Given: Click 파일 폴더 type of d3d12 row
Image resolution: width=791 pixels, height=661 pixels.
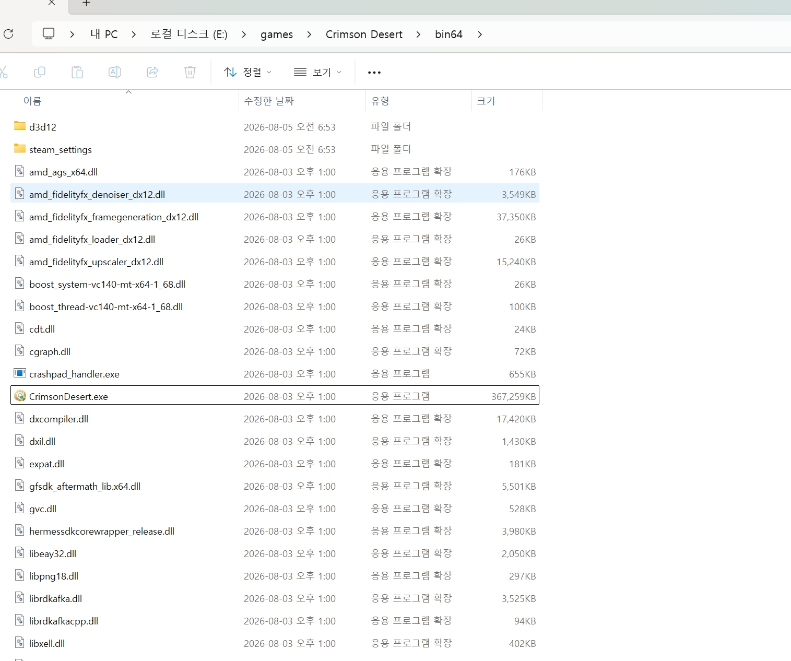Looking at the screenshot, I should [x=391, y=126].
